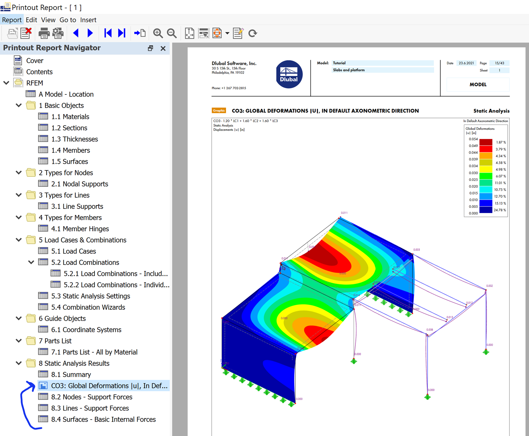Select 5.1 Load Cases entry
This screenshot has height=436, width=529.
(x=73, y=251)
